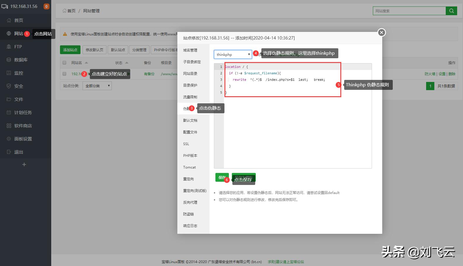Screen dimensions: 463x266
Task: Click the calendar icon beside 计划任务
Action: pos(9,112)
